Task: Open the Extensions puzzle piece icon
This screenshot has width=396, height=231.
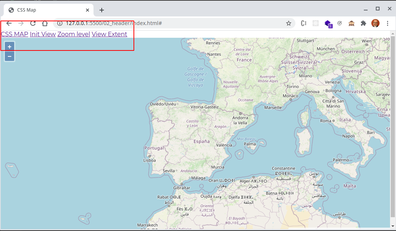Action: point(363,23)
